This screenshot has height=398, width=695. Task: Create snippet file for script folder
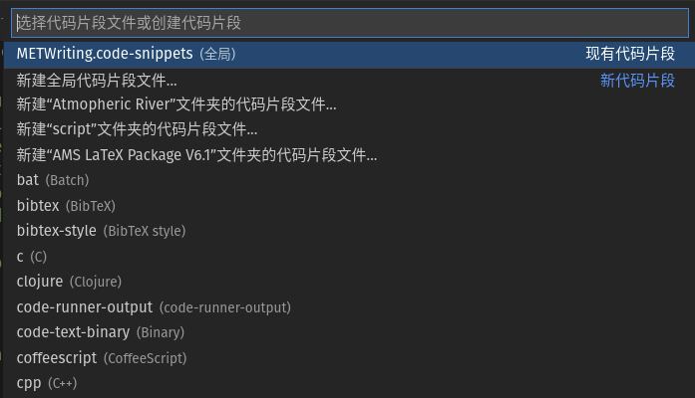[137, 129]
